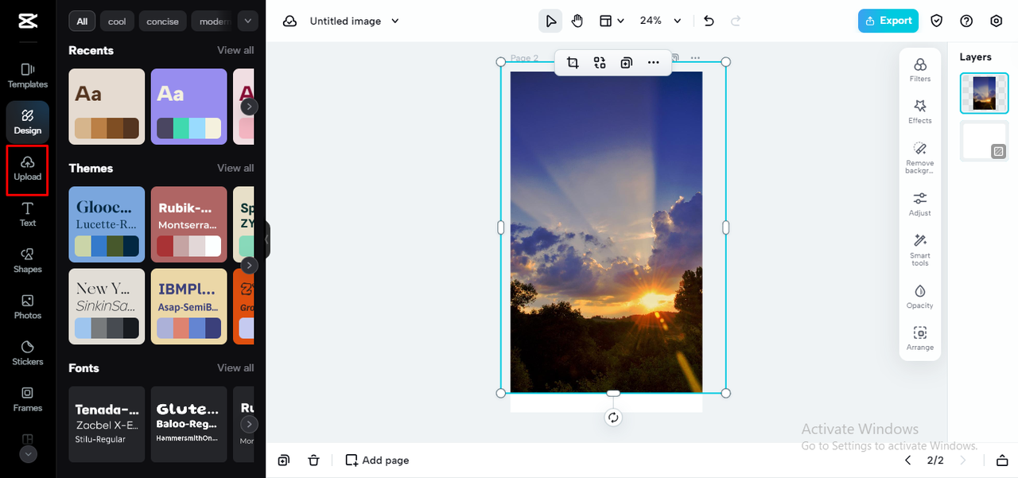View all Fonts
The height and width of the screenshot is (478, 1018).
coord(235,367)
